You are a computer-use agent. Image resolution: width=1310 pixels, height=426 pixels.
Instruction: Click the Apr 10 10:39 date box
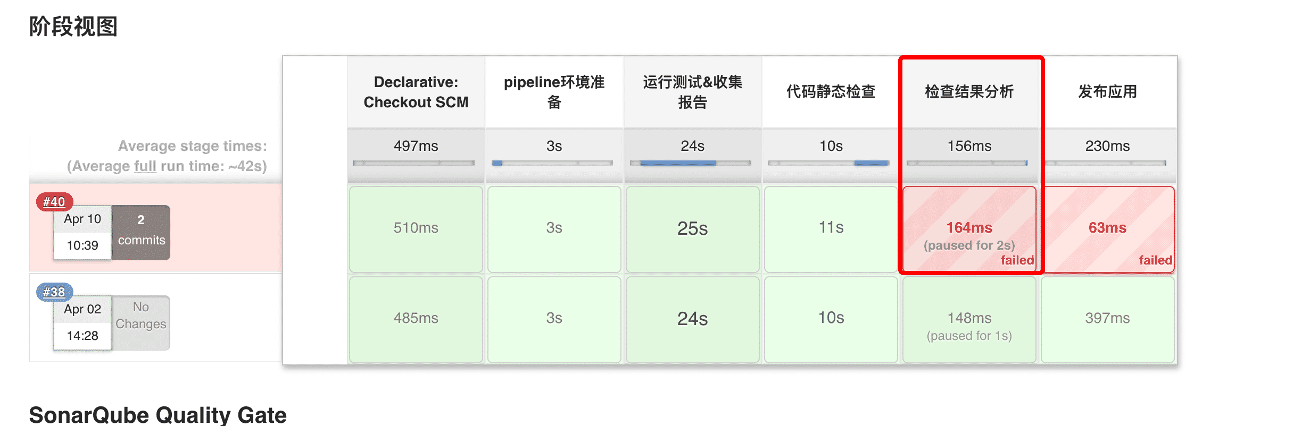pos(82,233)
